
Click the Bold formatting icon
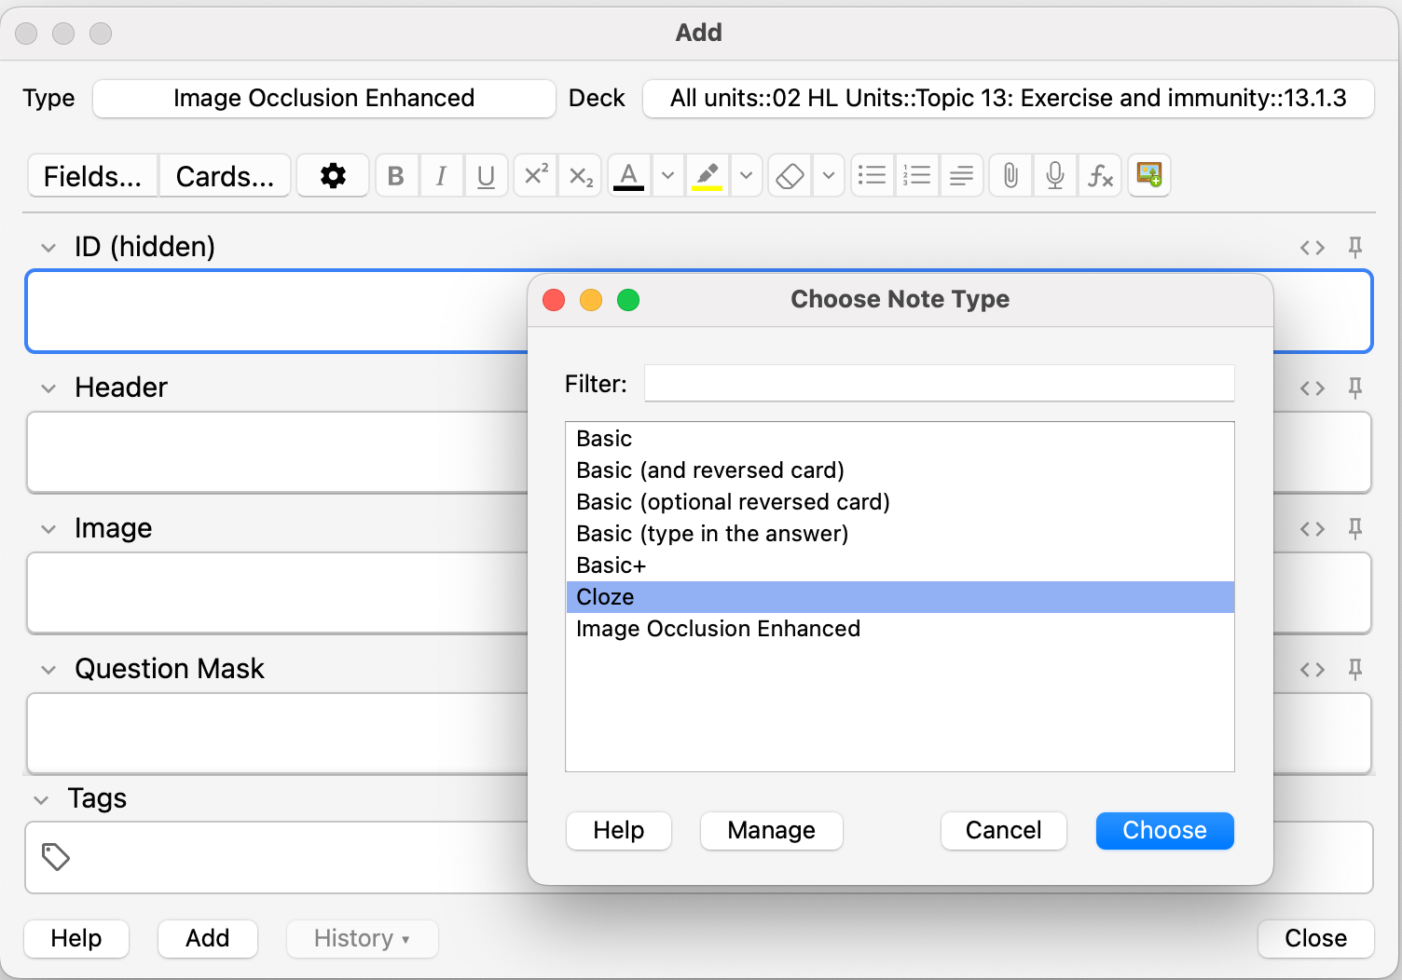point(396,176)
